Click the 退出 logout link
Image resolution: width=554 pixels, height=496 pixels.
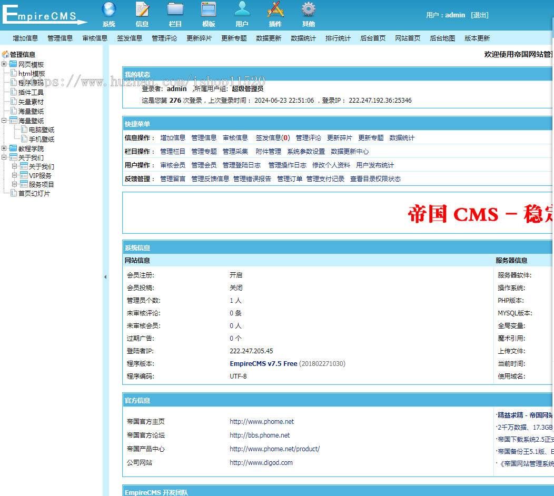click(479, 15)
